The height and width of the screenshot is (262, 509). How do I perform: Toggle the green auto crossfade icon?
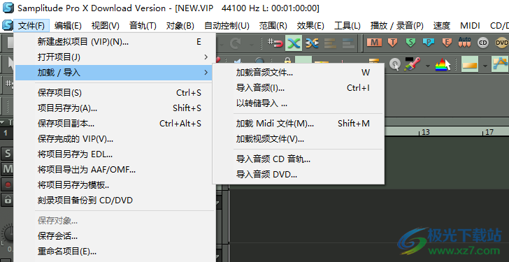click(x=294, y=43)
